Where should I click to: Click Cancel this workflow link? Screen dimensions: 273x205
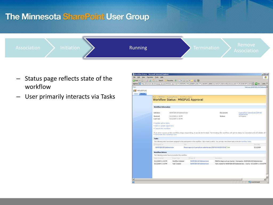point(163,128)
